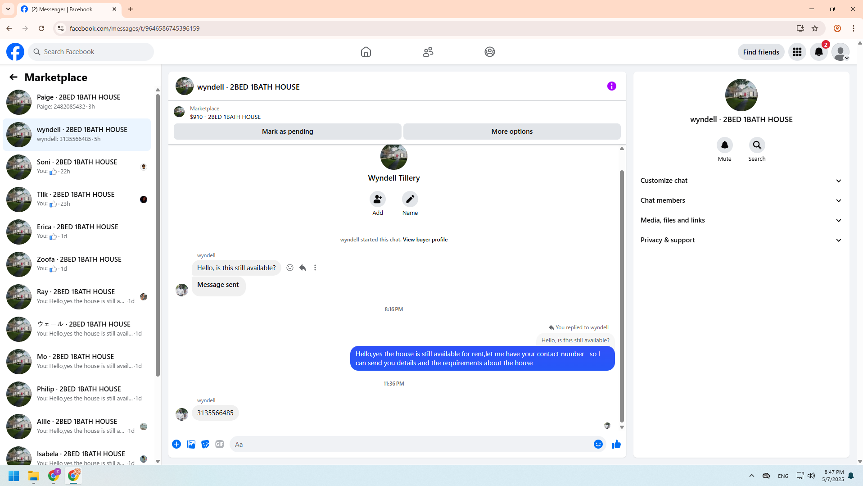Open more actions plus icon
Image resolution: width=863 pixels, height=486 pixels.
pos(176,444)
